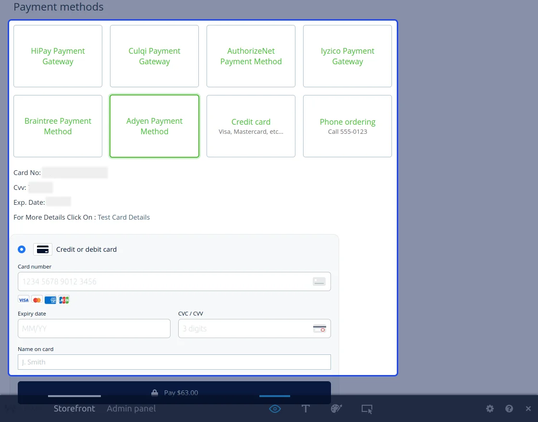Open the theme editor palette icon
Screen dimensions: 538x422
[336, 409]
